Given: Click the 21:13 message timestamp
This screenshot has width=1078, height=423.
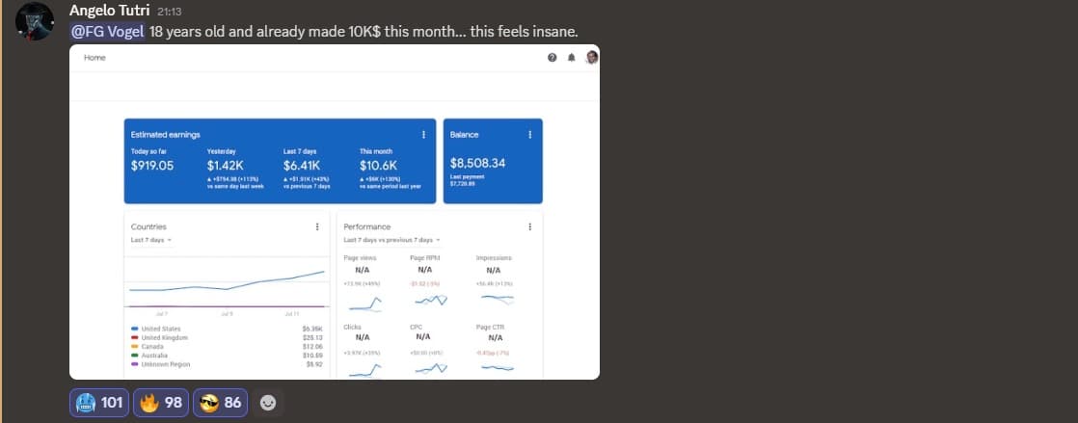Looking at the screenshot, I should point(169,12).
